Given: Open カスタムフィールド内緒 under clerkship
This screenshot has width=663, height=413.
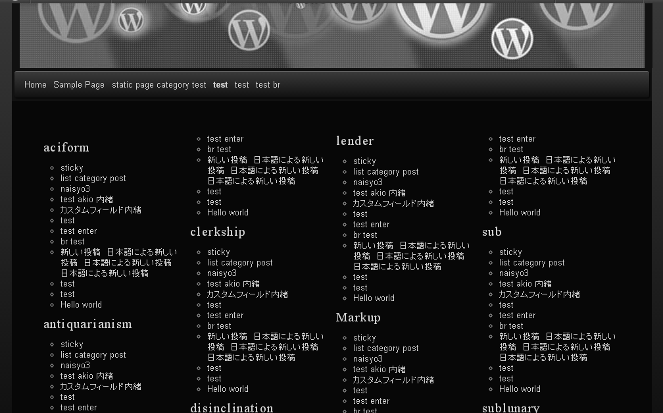Looking at the screenshot, I should click(x=247, y=294).
